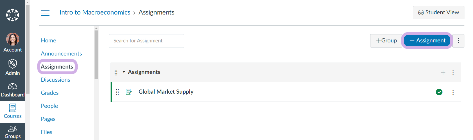Image resolution: width=473 pixels, height=140 pixels.
Task: Click the Student View button
Action: click(x=438, y=13)
